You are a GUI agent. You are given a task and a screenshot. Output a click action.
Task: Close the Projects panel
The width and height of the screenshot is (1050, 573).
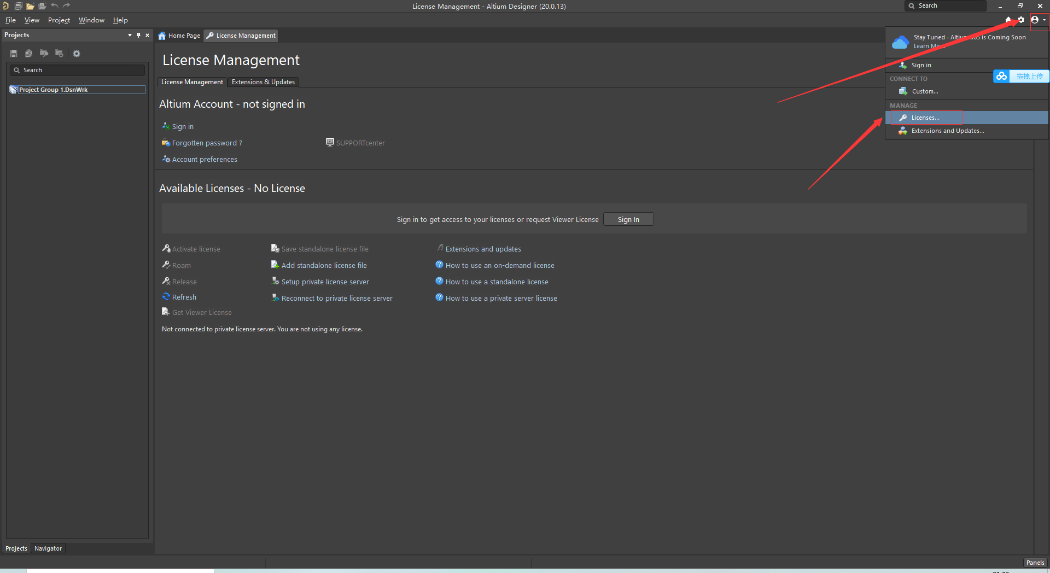[147, 35]
